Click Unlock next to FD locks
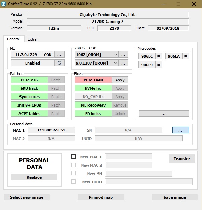Image resolution: width=202 pixels, height=210 pixels. click(120, 114)
